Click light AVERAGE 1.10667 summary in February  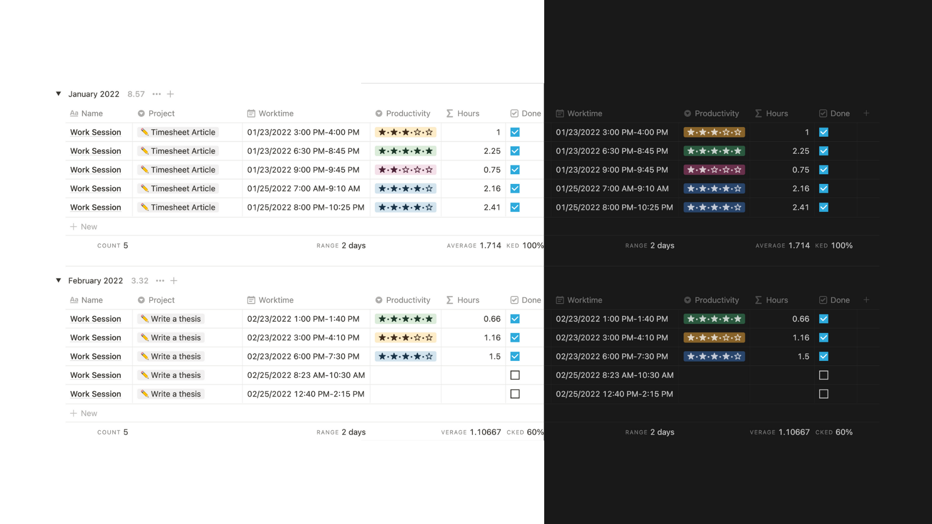tap(471, 432)
